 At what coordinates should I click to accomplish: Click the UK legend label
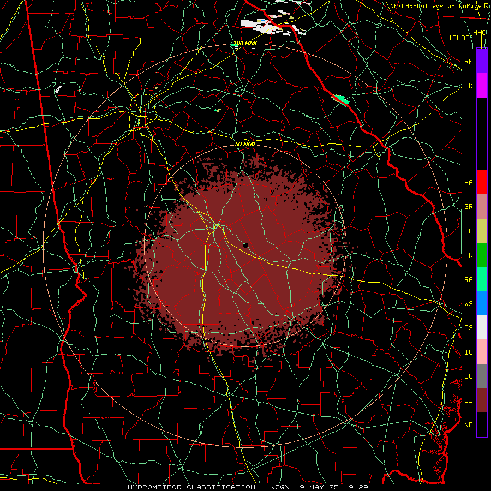pos(469,86)
